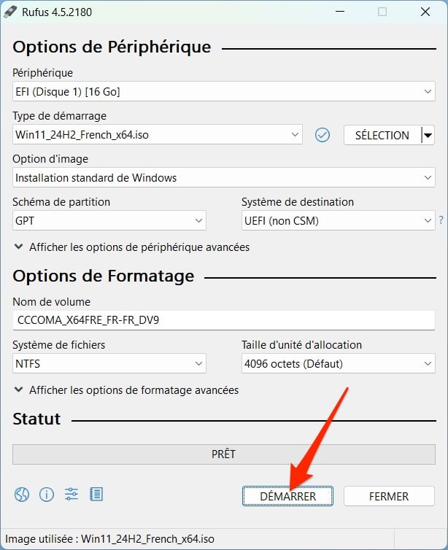448x550 pixels.
Task: Open the About info icon
Action: click(x=47, y=495)
